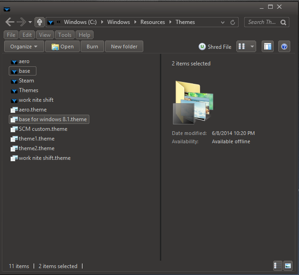This screenshot has height=275, width=299.
Task: Expand arrow after Windows breadcrumb
Action: tap(135, 22)
